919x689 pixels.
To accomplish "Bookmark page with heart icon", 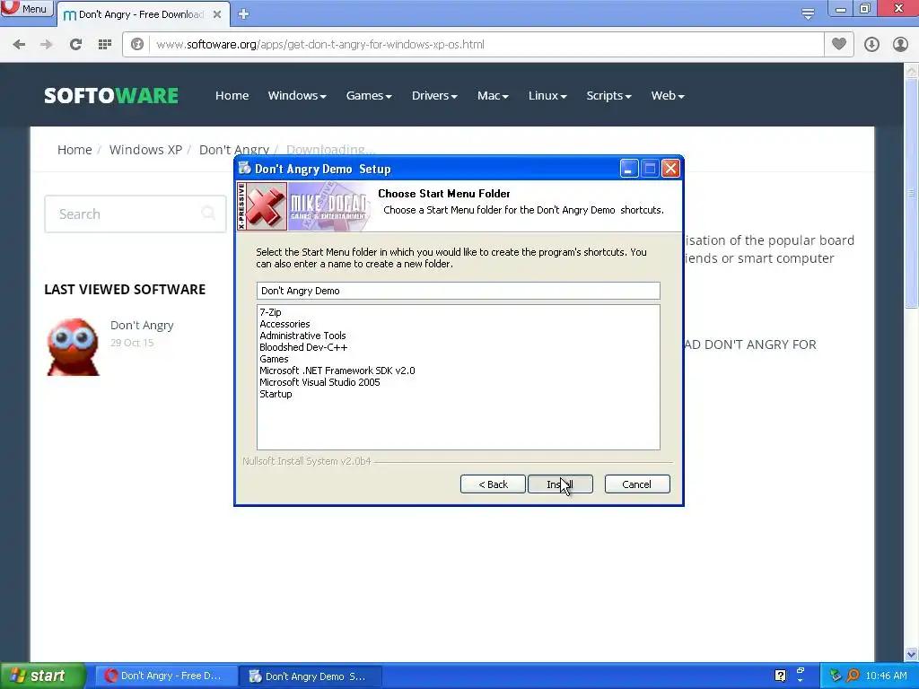I will click(x=839, y=44).
